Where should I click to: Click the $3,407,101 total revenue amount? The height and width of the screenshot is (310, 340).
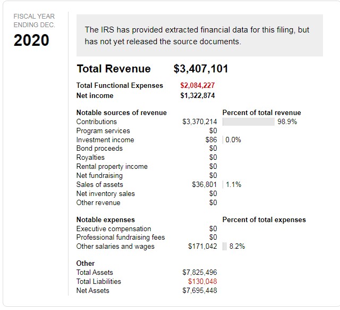coord(201,69)
